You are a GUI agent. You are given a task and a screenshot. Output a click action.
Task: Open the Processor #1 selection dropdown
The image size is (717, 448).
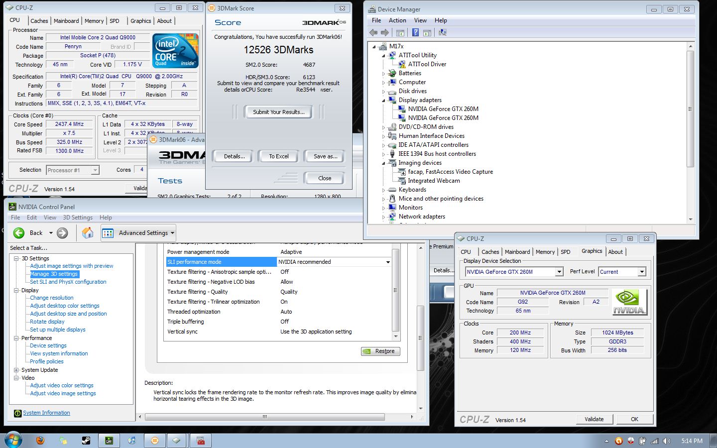95,170
